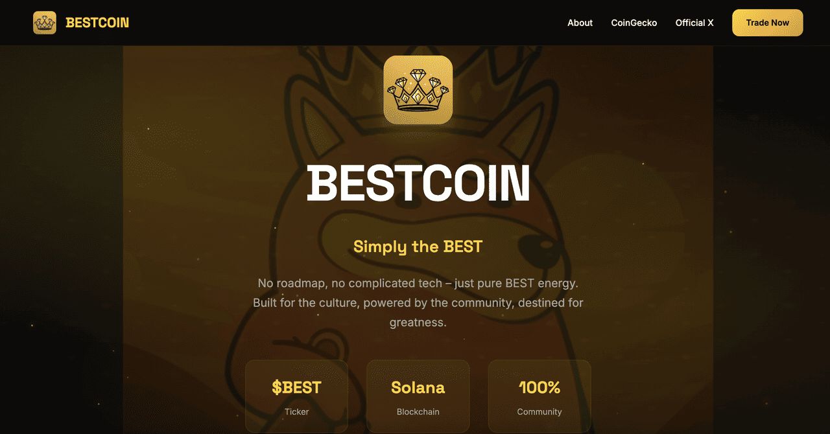Click the BESTCOIN brand text in header
Viewport: 830px width, 434px height.
[97, 23]
